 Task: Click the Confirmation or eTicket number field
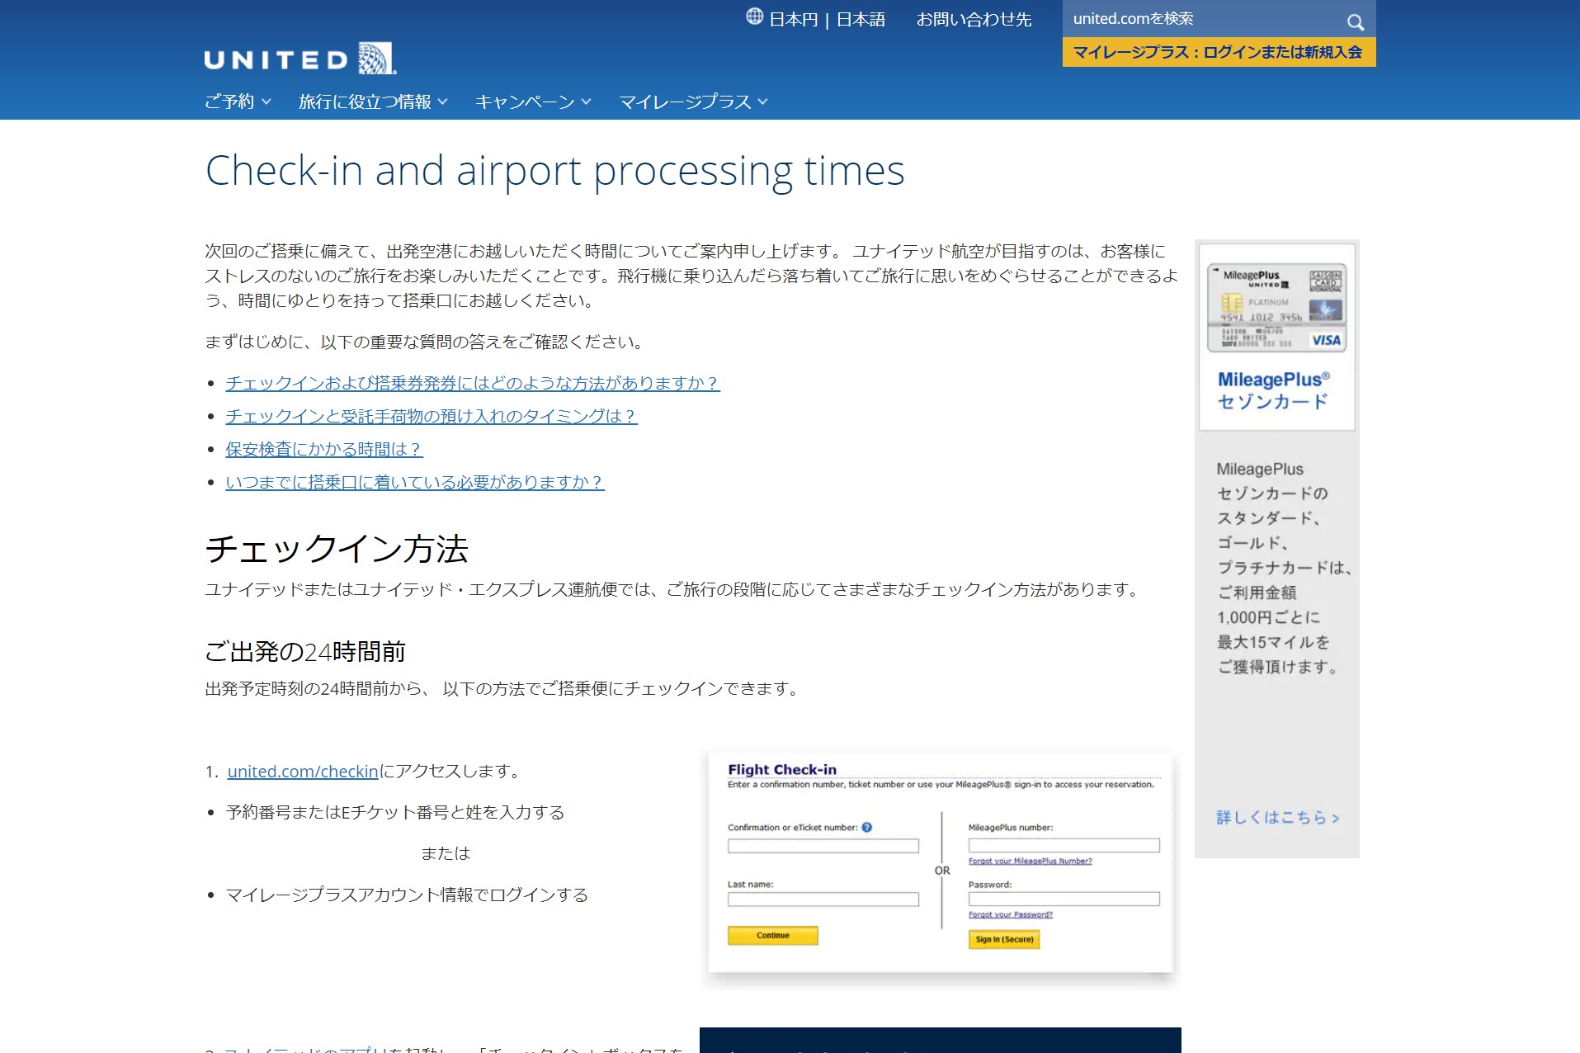click(x=823, y=846)
